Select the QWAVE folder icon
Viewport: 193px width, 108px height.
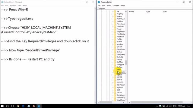click(115, 47)
